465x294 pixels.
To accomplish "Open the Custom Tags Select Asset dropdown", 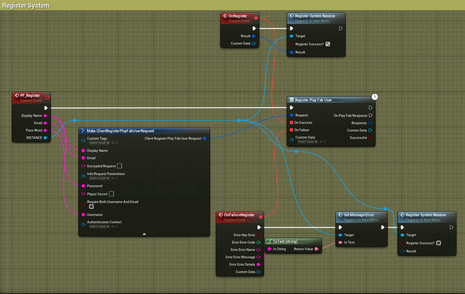I will point(99,143).
